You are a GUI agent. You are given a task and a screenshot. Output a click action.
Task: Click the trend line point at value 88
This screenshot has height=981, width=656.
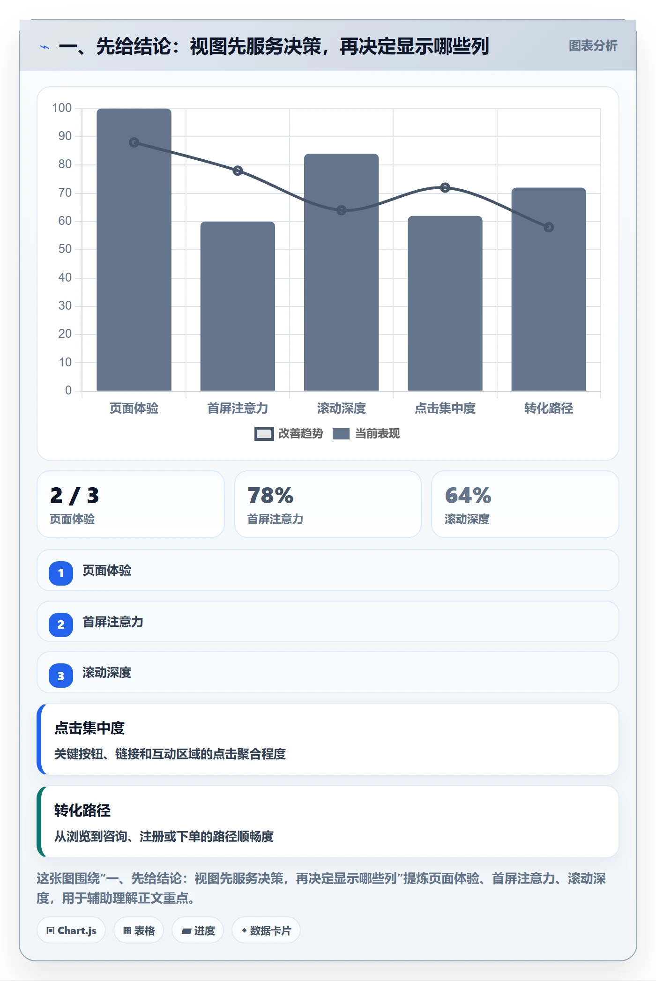[134, 142]
